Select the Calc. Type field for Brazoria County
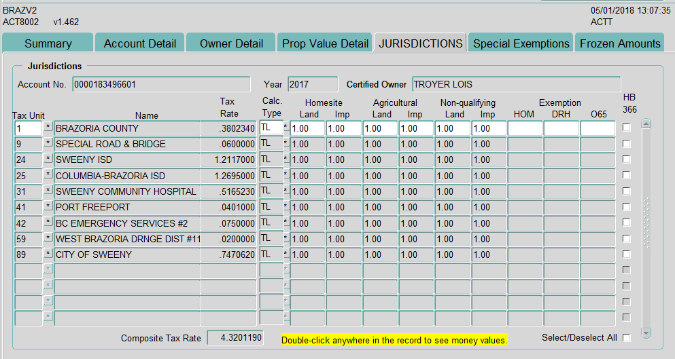 271,128
